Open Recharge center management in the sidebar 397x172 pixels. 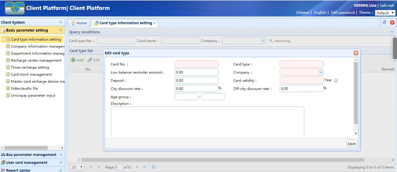point(36,60)
